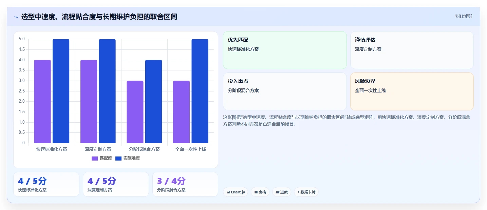Open the 优先匹配 card
Image resolution: width=487 pixels, height=210 pixels.
click(285, 50)
